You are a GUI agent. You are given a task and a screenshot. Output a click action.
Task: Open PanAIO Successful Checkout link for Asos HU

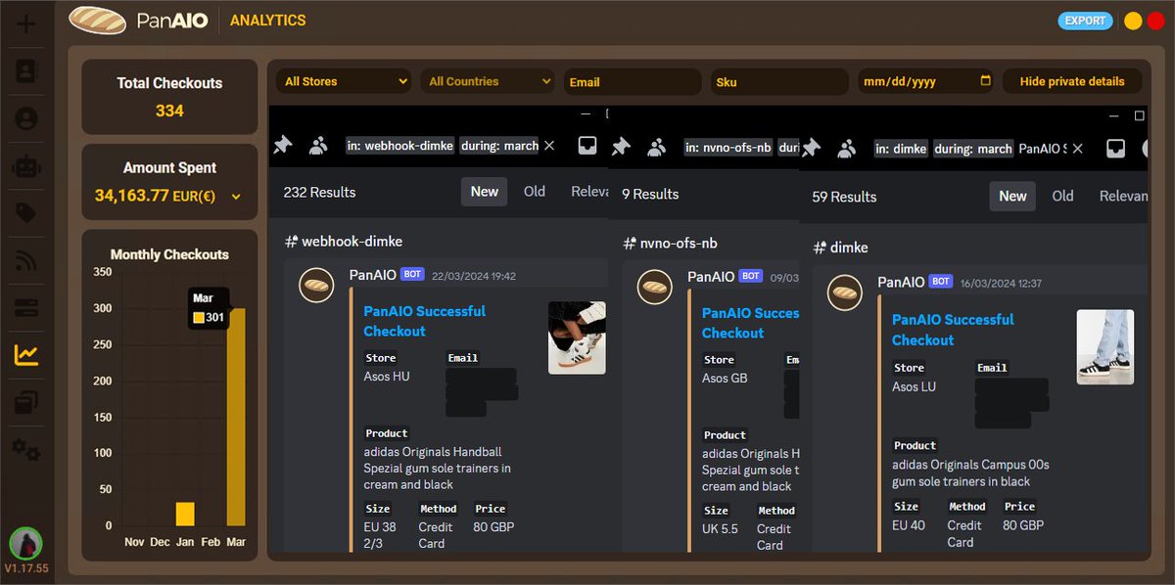click(424, 321)
